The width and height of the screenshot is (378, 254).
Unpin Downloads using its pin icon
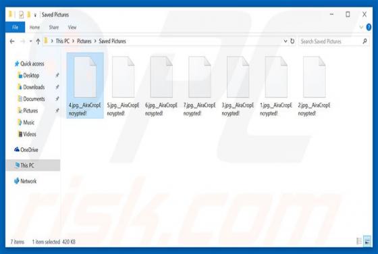[x=57, y=87]
